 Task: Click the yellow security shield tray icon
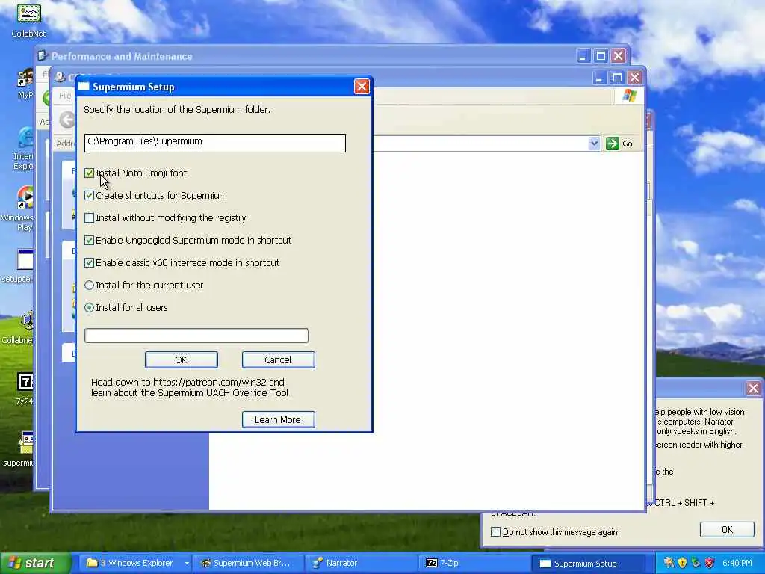tap(682, 563)
